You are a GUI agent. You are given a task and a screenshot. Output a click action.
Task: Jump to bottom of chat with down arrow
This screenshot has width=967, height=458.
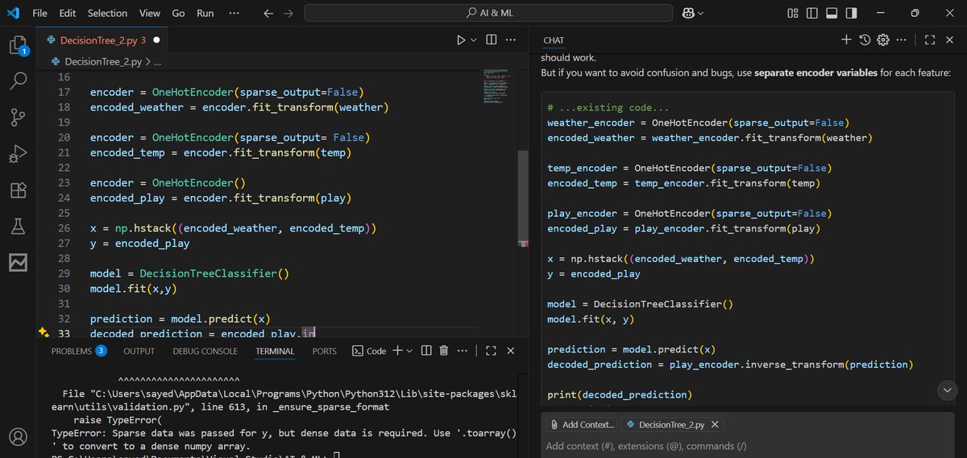point(948,389)
